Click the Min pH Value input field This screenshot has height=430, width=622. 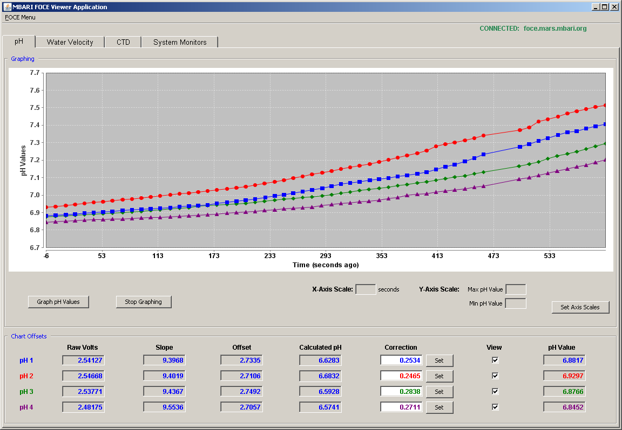pyautogui.click(x=516, y=304)
